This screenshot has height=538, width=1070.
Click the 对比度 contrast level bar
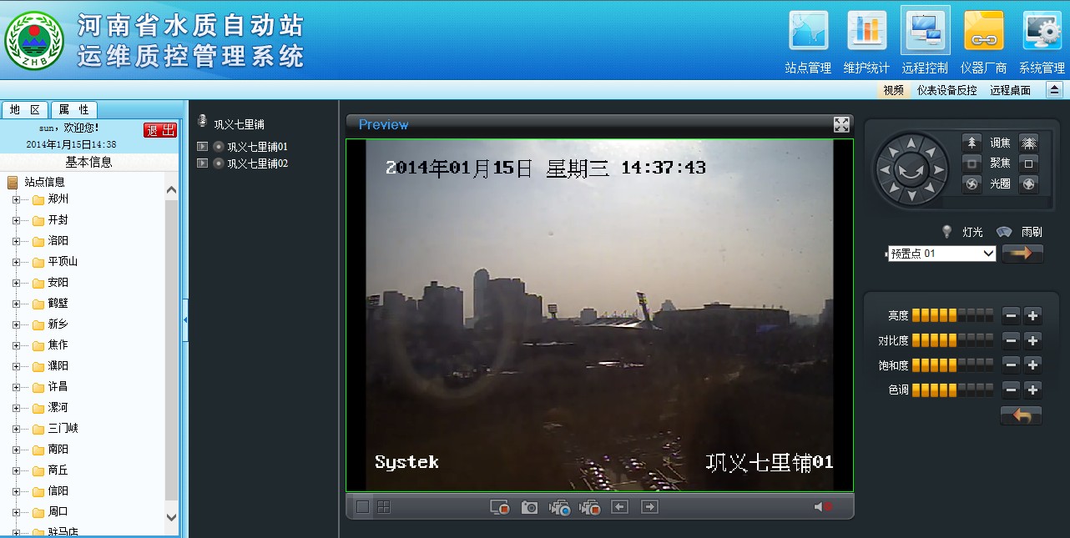click(952, 340)
